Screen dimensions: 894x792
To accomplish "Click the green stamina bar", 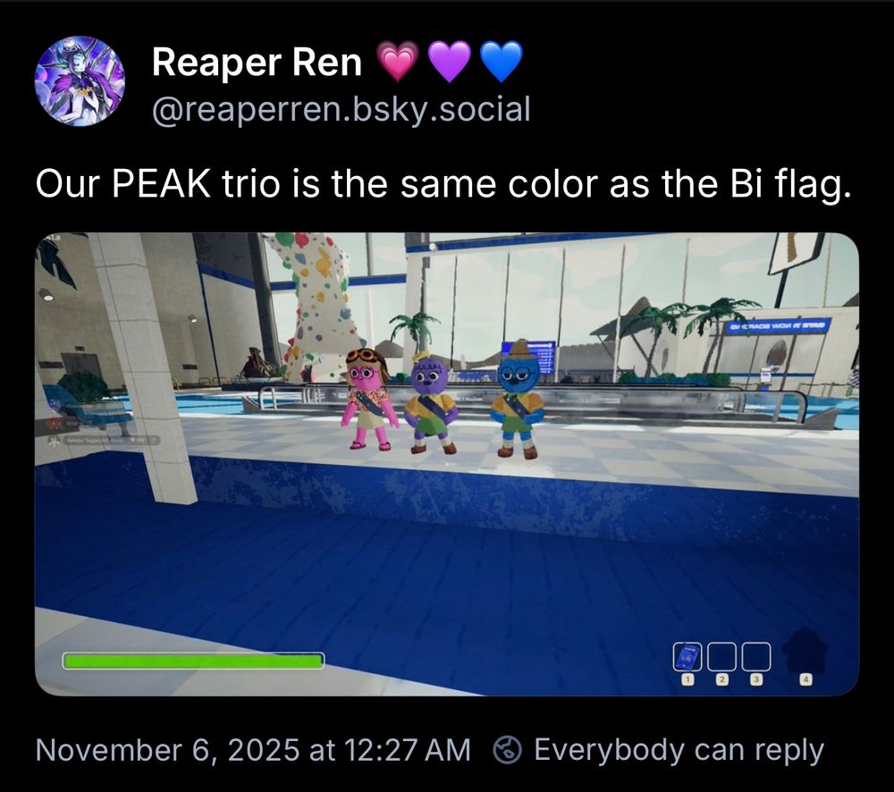I will click(193, 661).
